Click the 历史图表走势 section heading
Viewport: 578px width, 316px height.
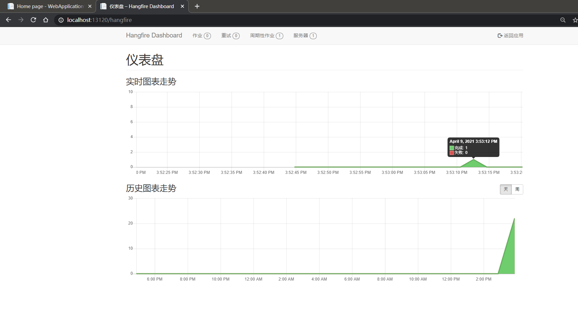pos(151,188)
